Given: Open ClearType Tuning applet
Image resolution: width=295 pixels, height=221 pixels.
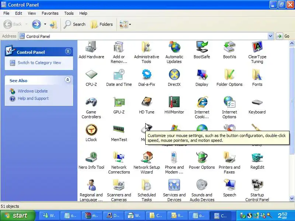Looking at the screenshot, I should (x=257, y=52).
